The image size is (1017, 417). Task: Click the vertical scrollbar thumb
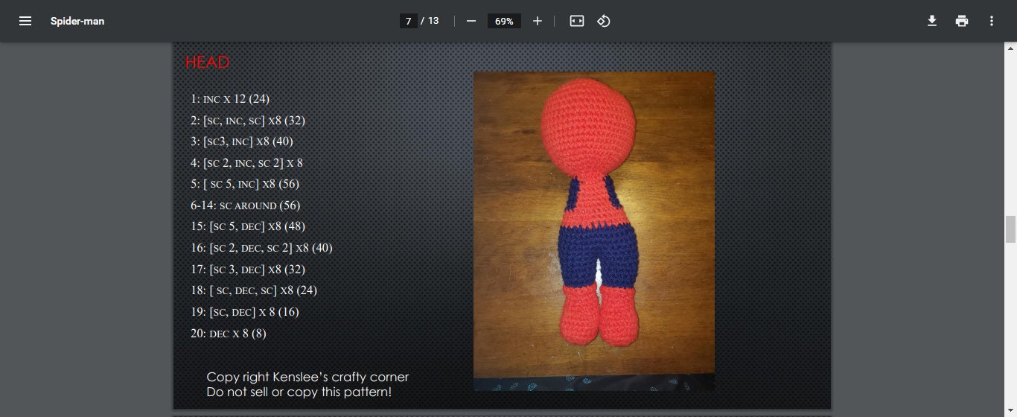point(1010,229)
